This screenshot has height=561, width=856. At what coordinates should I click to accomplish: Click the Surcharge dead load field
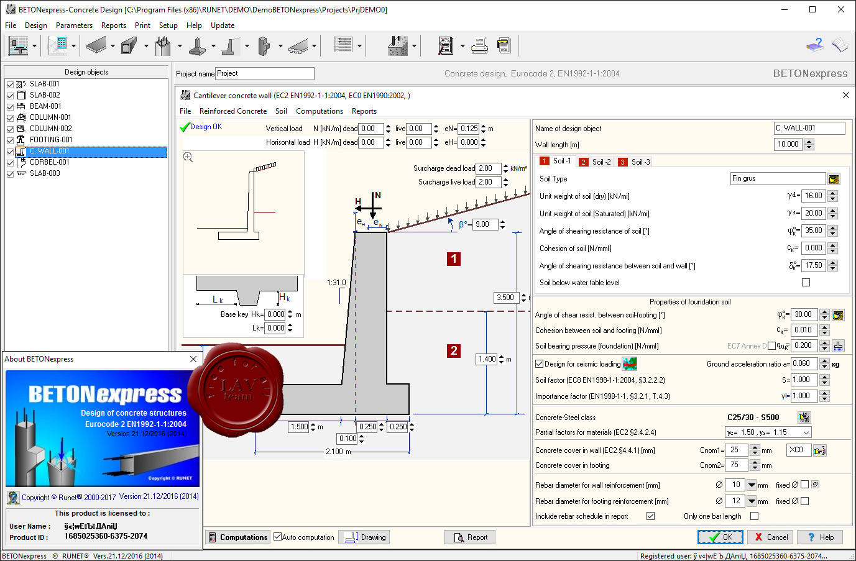[489, 168]
